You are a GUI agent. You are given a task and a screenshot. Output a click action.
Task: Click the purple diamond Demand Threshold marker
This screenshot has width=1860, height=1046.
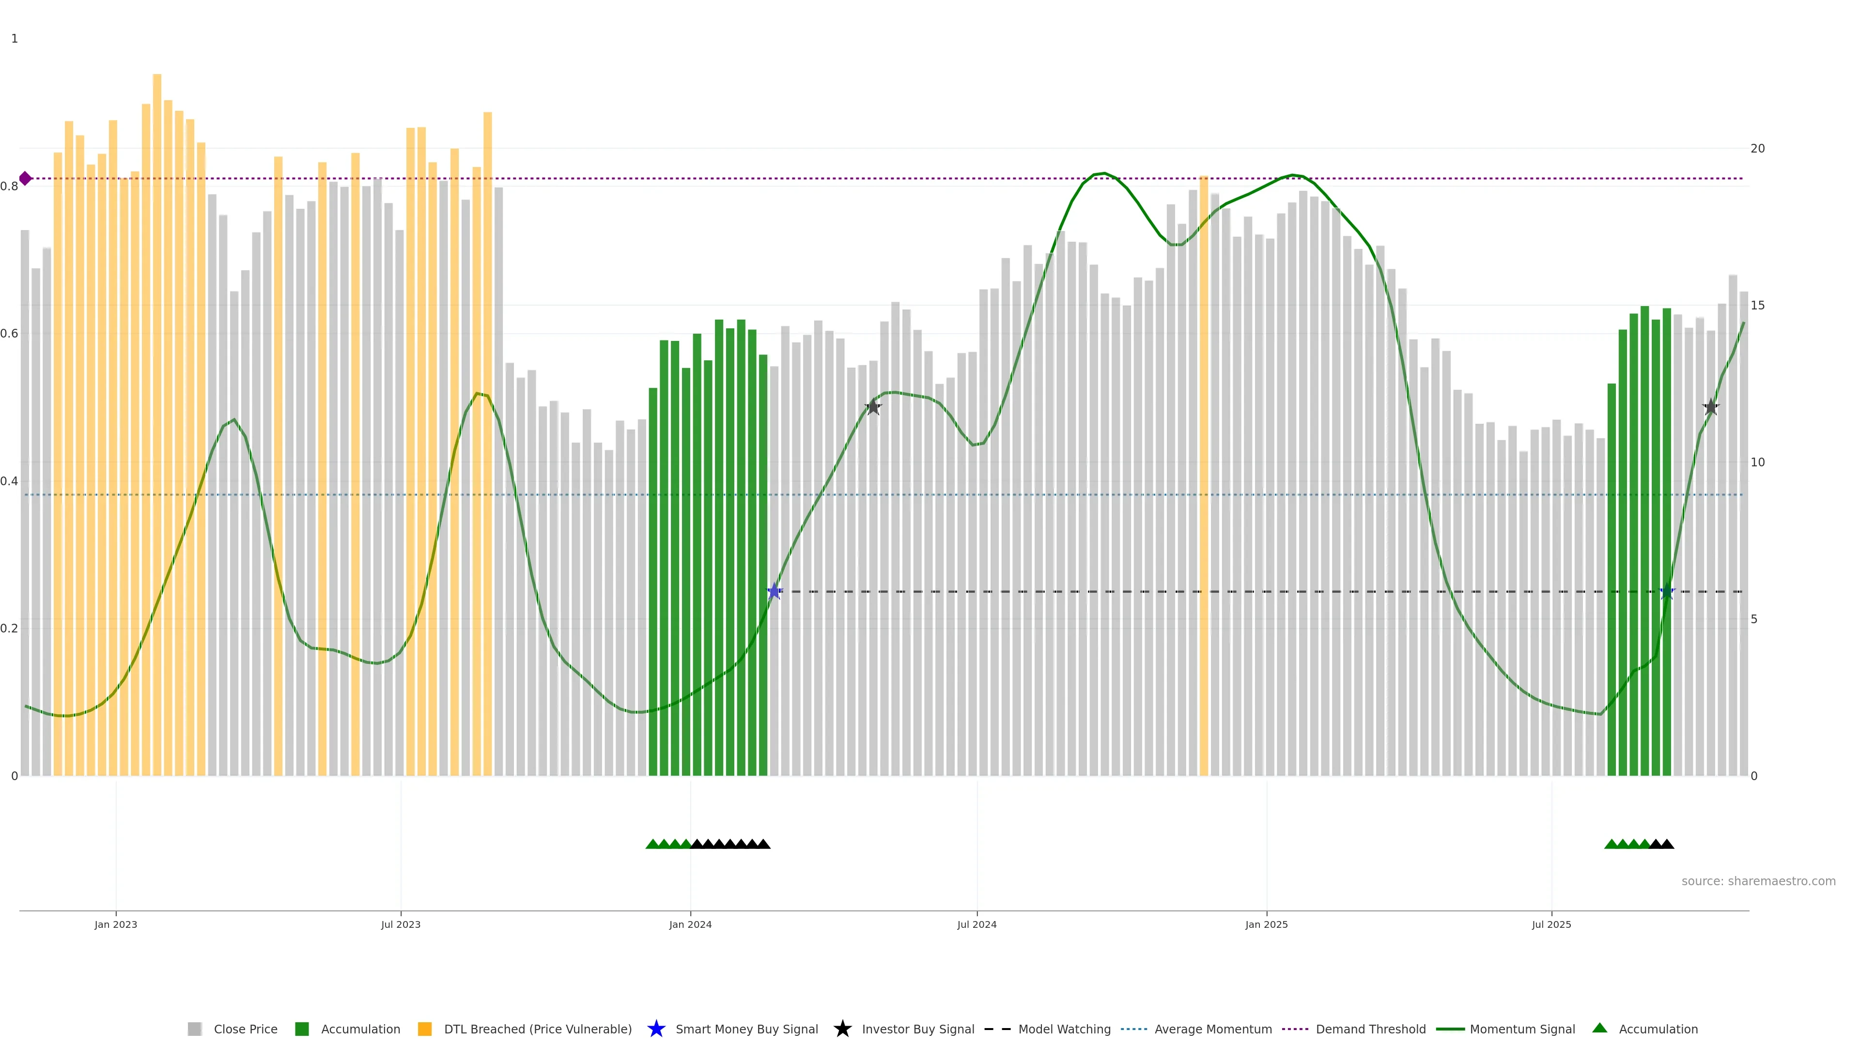(25, 178)
